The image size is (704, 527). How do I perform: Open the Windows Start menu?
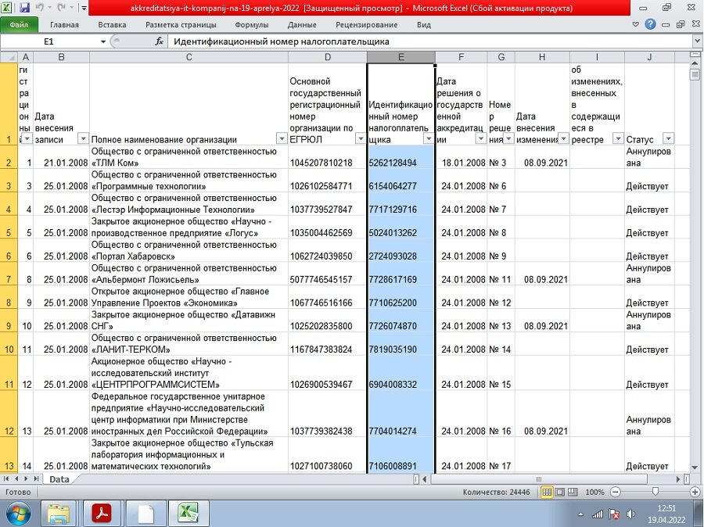point(18,514)
